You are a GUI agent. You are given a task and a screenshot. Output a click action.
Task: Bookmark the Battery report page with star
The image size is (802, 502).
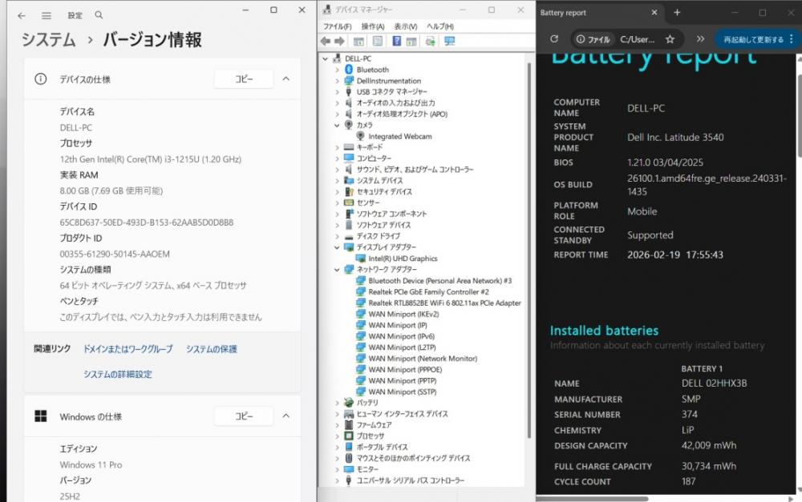pyautogui.click(x=670, y=39)
